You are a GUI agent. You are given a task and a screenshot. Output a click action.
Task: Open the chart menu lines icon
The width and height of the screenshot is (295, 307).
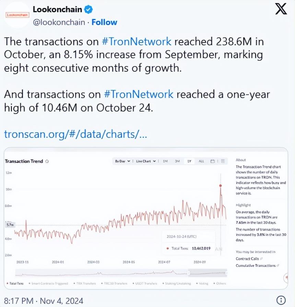click(x=223, y=161)
